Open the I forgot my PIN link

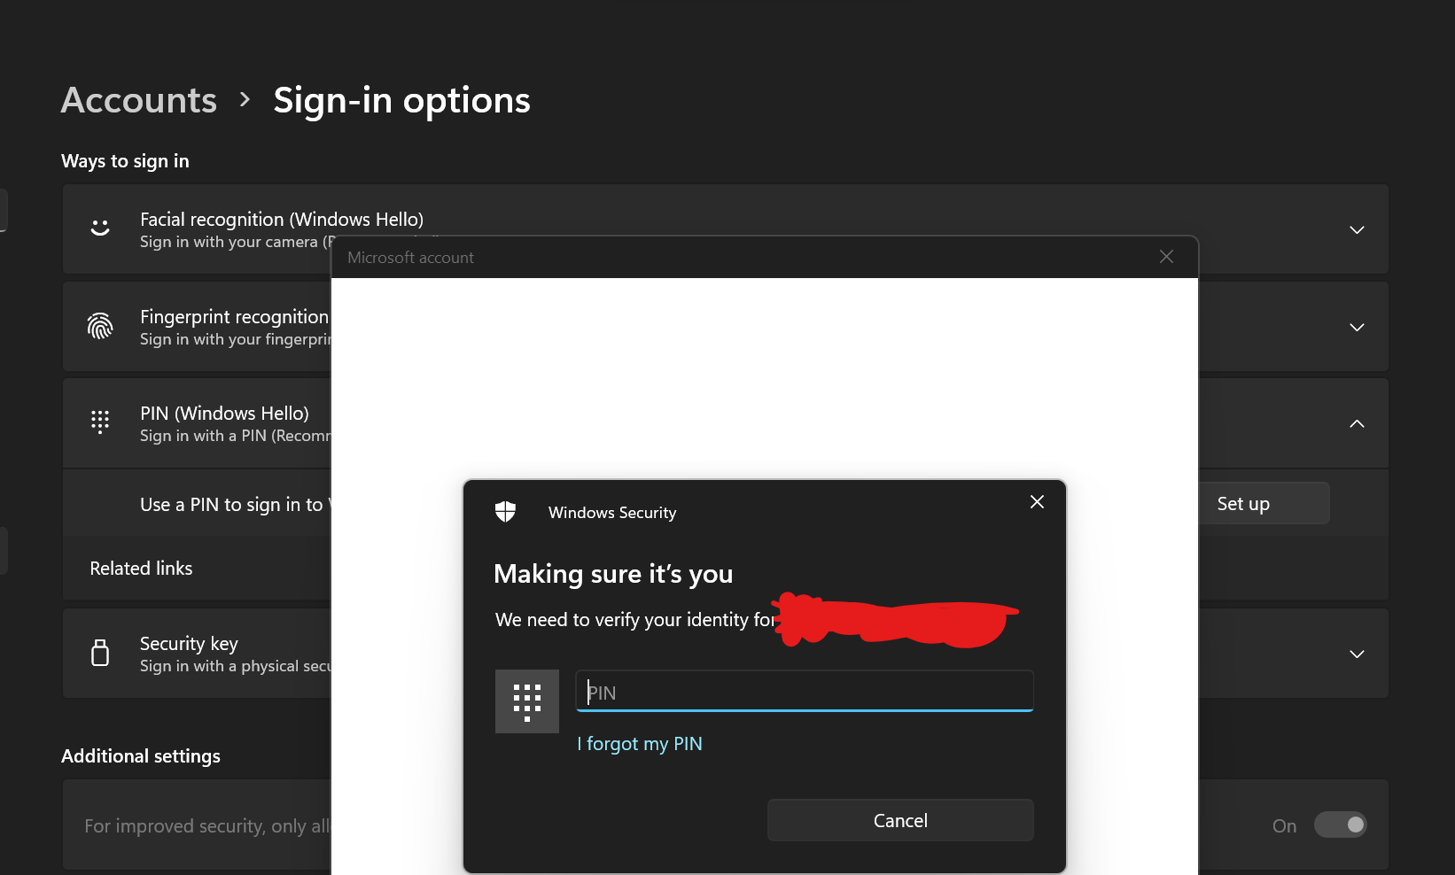click(x=640, y=744)
